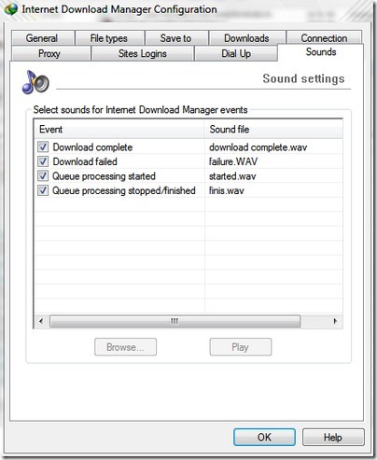The height and width of the screenshot is (460, 377).
Task: Select the Download complete event row
Action: (188, 146)
